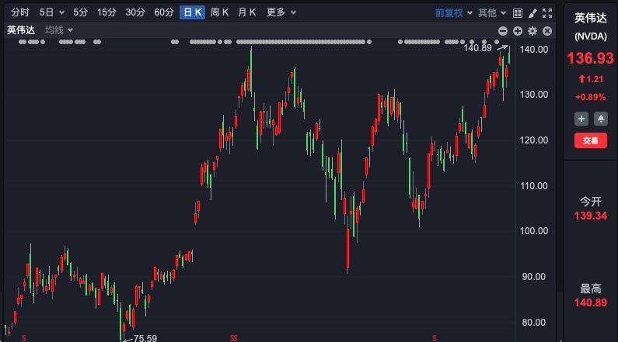Zoom out chart with minus icon
The image size is (618, 342).
[x=503, y=30]
